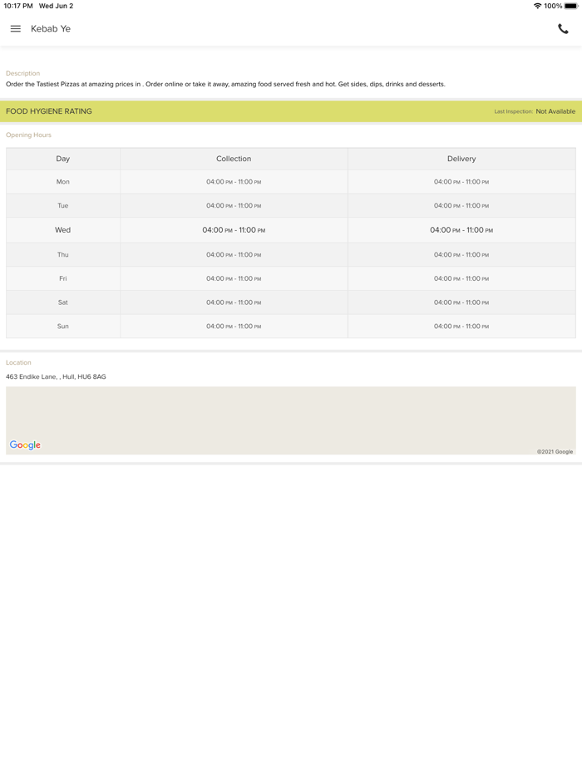Image resolution: width=582 pixels, height=776 pixels.
Task: Click Friday's Collection hours
Action: [x=234, y=278]
